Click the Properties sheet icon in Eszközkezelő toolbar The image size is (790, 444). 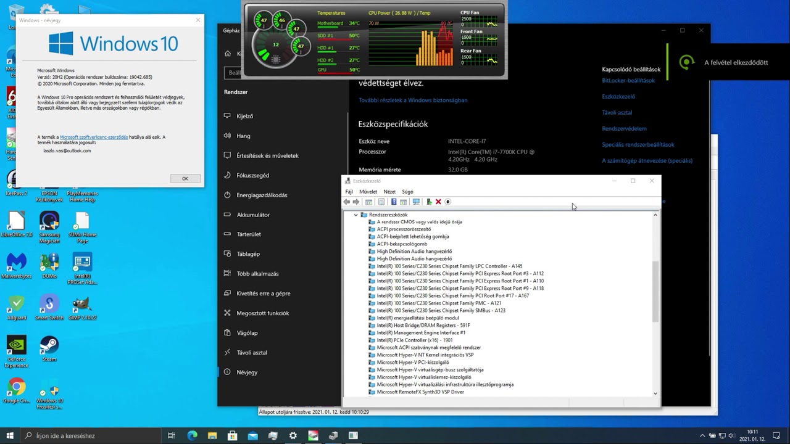coord(381,202)
